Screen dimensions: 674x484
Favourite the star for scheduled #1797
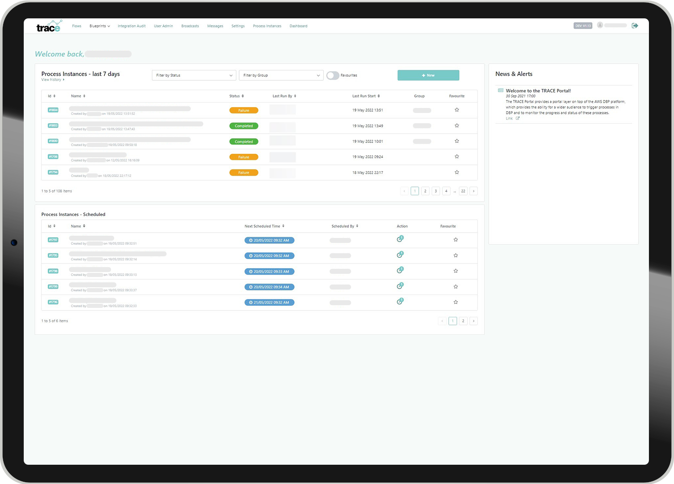coord(455,240)
